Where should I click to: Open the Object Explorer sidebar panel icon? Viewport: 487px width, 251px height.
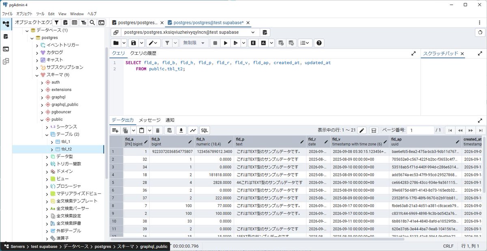(x=6, y=24)
